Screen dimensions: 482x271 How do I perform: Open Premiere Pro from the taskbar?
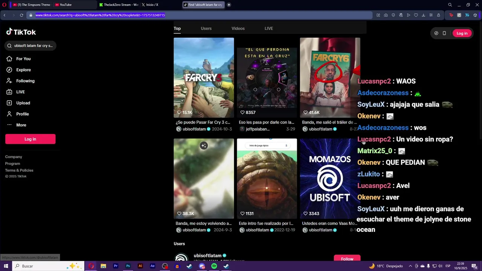(x=116, y=266)
